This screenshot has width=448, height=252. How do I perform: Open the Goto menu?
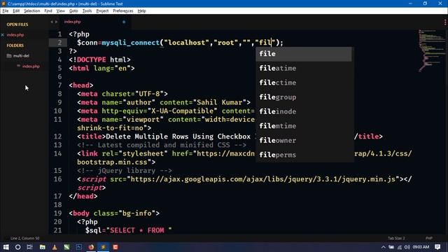click(73, 11)
